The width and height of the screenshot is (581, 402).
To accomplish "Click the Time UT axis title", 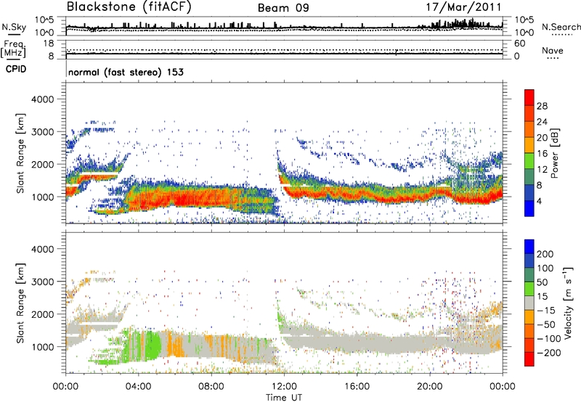I will pyautogui.click(x=284, y=398).
